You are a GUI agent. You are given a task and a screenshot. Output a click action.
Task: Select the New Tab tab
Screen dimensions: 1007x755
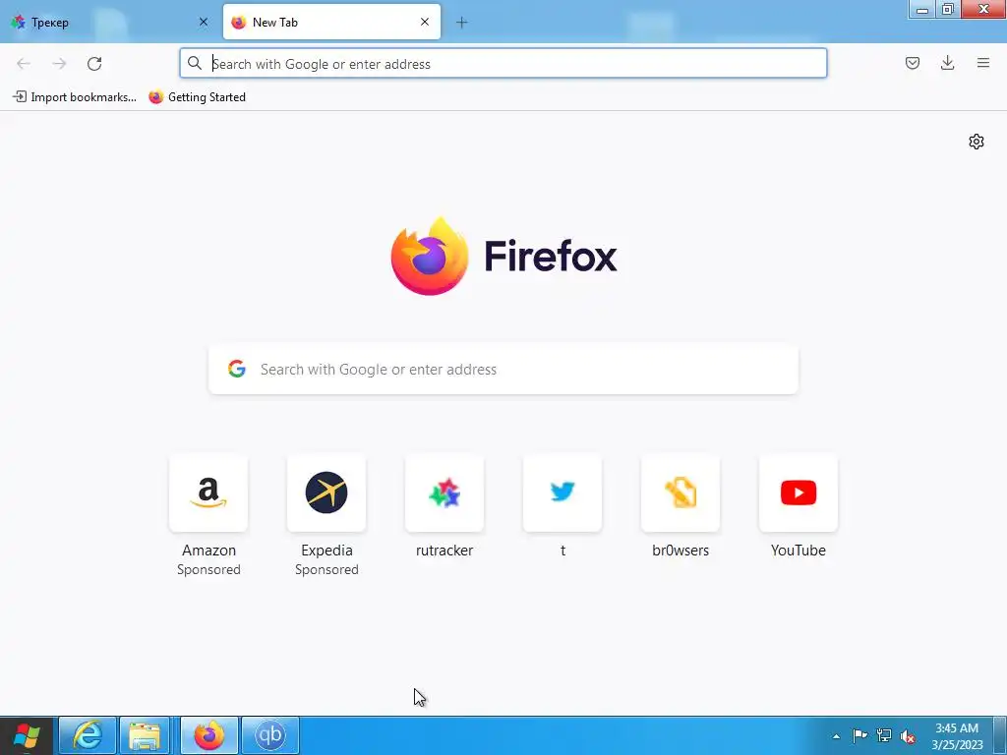coord(331,22)
